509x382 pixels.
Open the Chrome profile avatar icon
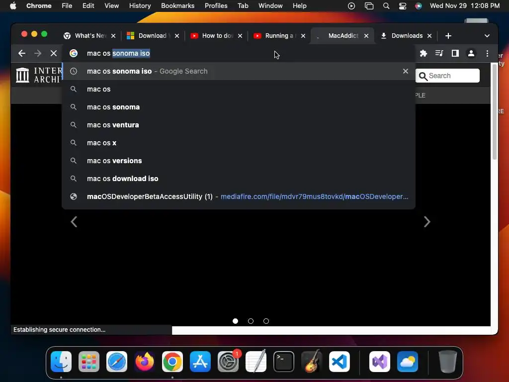point(471,53)
